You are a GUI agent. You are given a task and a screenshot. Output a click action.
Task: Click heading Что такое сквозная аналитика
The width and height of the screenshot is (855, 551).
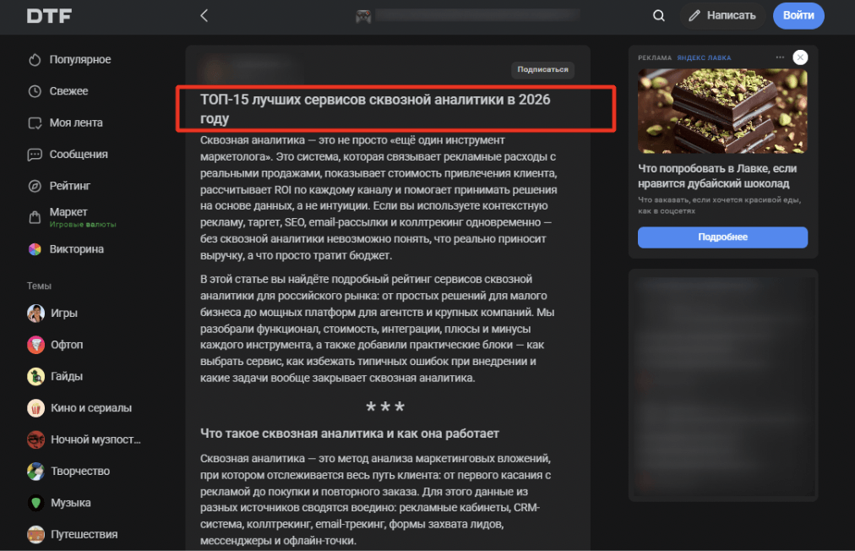pyautogui.click(x=350, y=434)
